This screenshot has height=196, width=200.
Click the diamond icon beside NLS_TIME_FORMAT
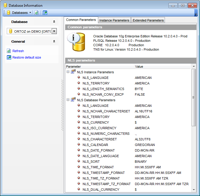(x=79, y=167)
